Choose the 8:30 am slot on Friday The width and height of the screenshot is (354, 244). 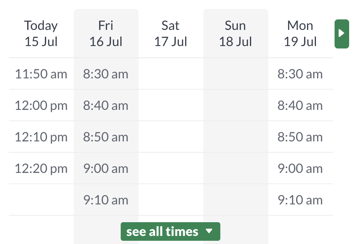(106, 74)
